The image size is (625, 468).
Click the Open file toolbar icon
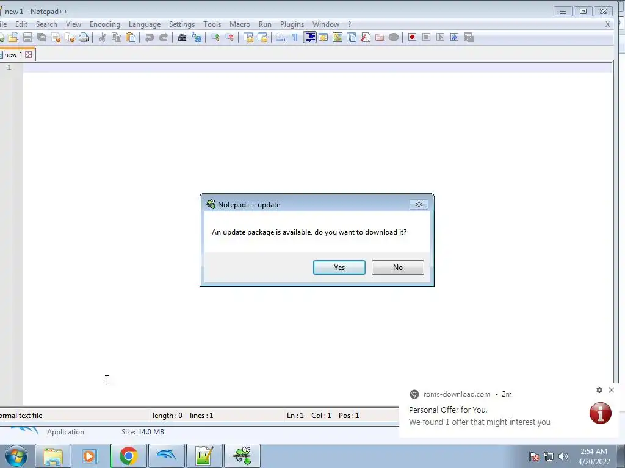pos(13,37)
